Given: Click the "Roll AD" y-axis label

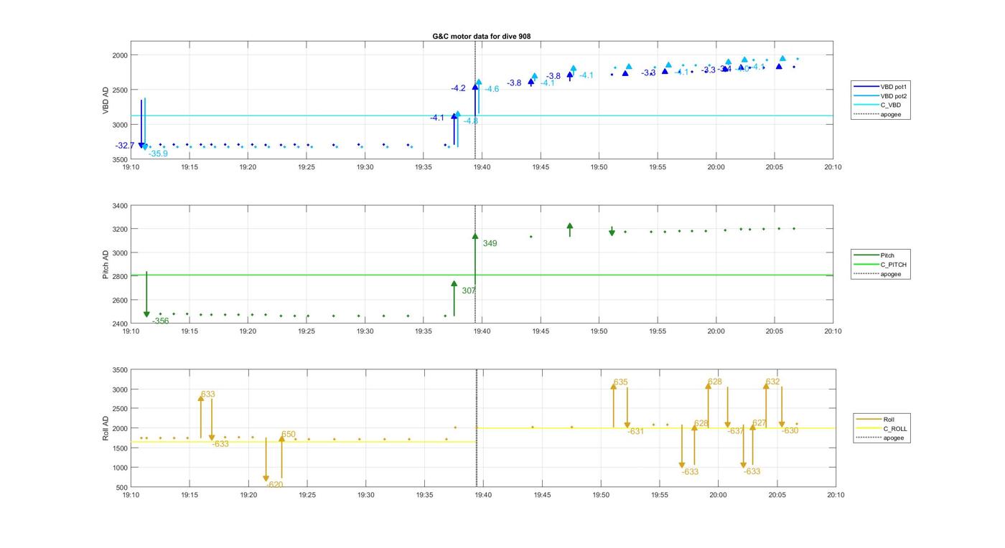Looking at the screenshot, I should coord(106,428).
